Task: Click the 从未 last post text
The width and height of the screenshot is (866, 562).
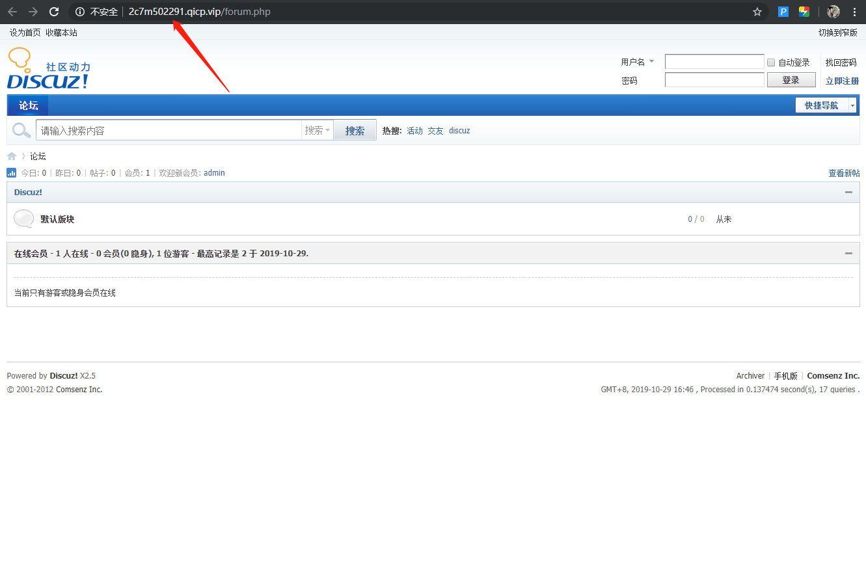Action: point(724,219)
